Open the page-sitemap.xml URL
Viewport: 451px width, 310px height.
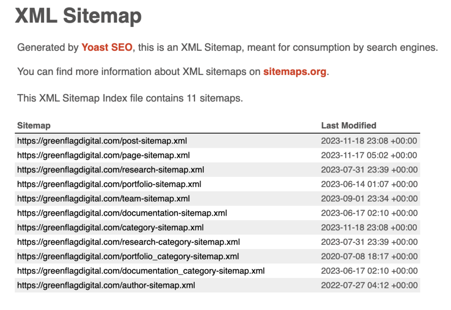pos(103,155)
